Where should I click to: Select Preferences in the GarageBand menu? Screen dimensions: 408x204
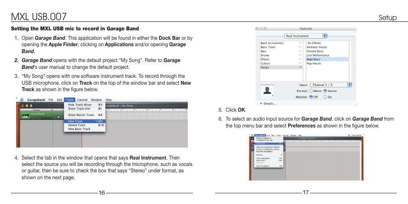pyautogui.click(x=261, y=144)
